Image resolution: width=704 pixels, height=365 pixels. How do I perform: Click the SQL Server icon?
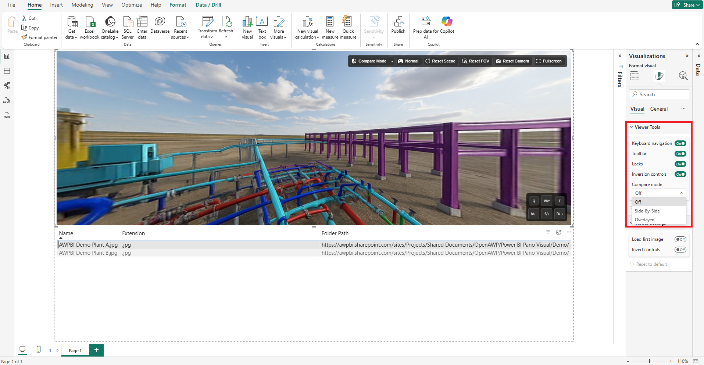click(128, 22)
